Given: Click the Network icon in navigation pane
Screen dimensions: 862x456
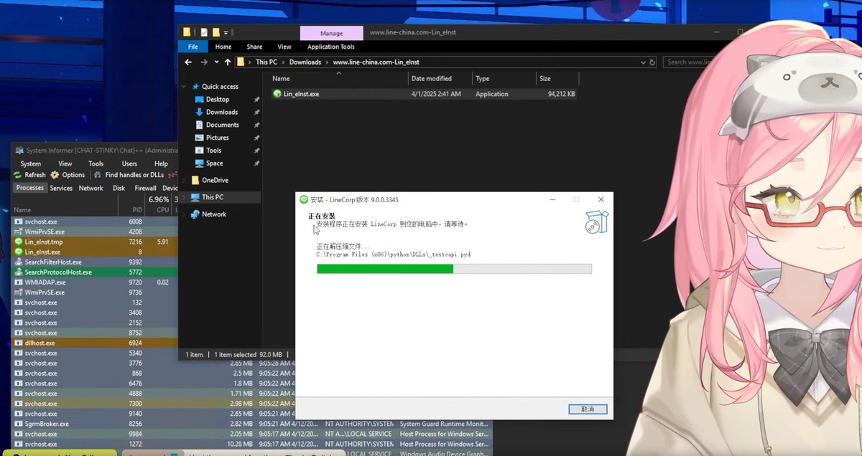Looking at the screenshot, I should point(195,214).
